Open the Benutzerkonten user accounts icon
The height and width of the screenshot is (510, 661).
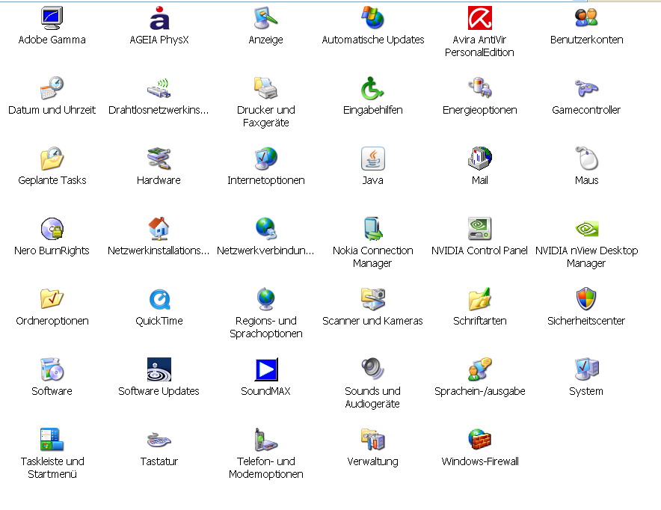(586, 18)
